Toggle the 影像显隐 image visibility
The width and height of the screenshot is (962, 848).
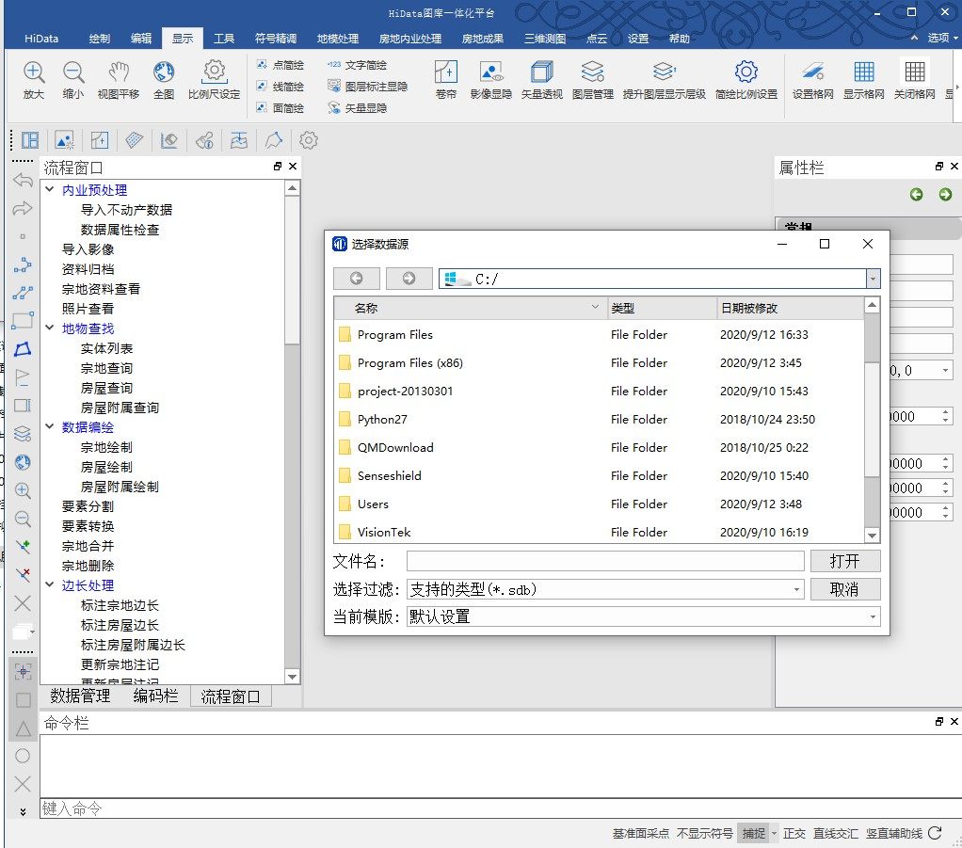point(490,79)
